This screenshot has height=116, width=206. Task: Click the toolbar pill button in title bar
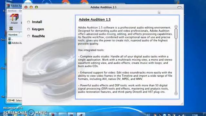[179, 7]
